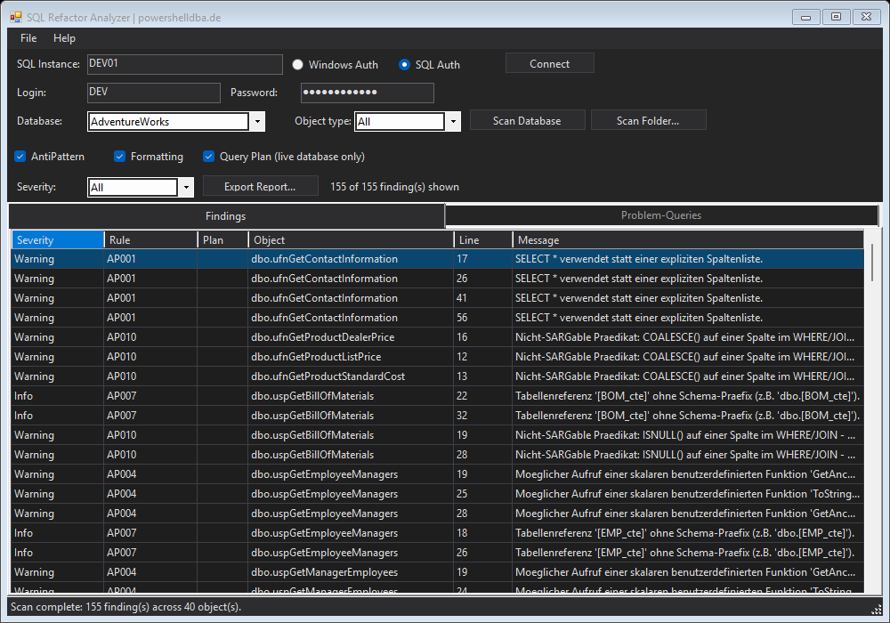Open the File menu
Image resolution: width=890 pixels, height=623 pixels.
pos(28,38)
